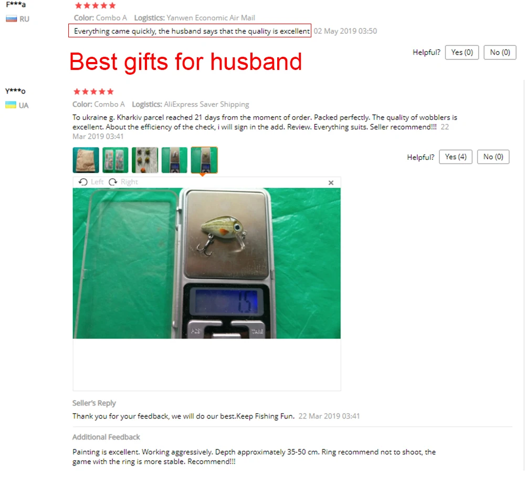Click the enlarged lure on scale photo
Viewport: 525px width, 490px height.
(x=206, y=263)
